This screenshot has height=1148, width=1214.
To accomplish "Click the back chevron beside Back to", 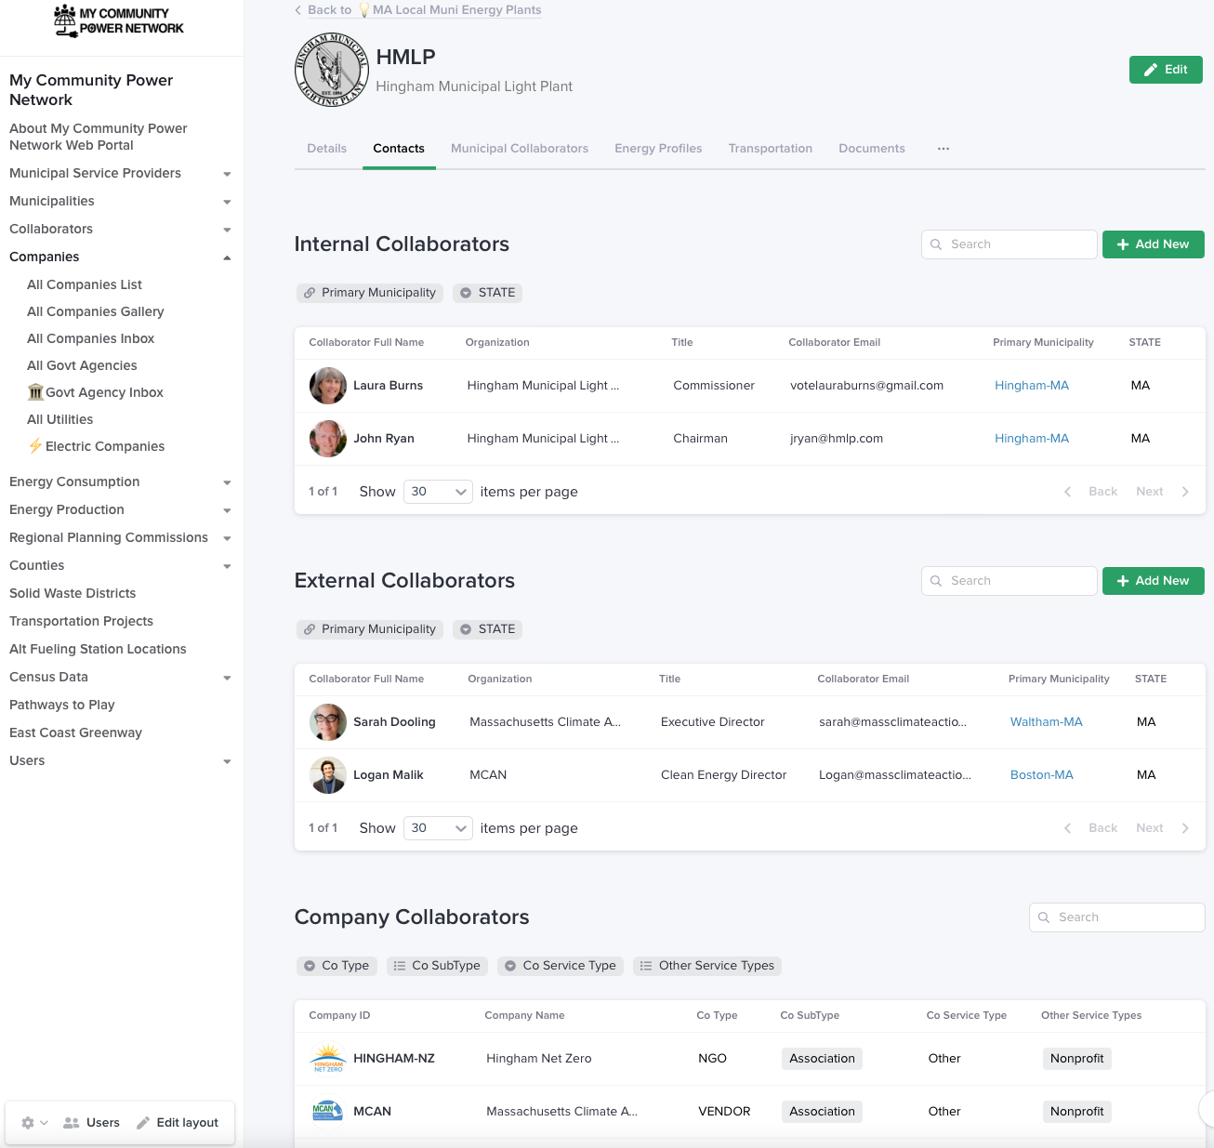I will (x=298, y=10).
